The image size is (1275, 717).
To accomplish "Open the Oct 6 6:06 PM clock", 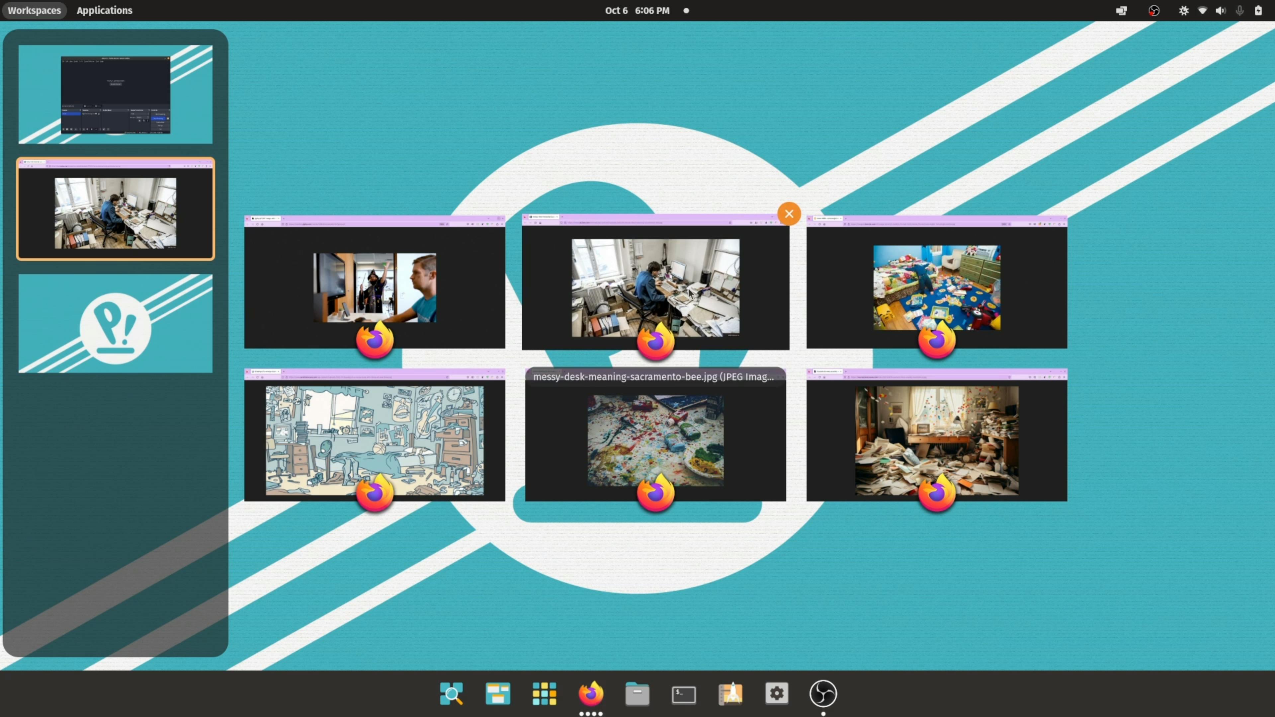I will 637,10.
